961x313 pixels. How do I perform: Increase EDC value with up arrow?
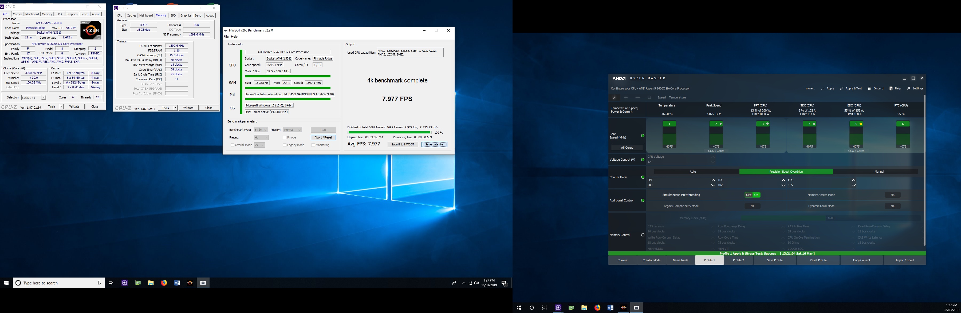[x=854, y=180]
